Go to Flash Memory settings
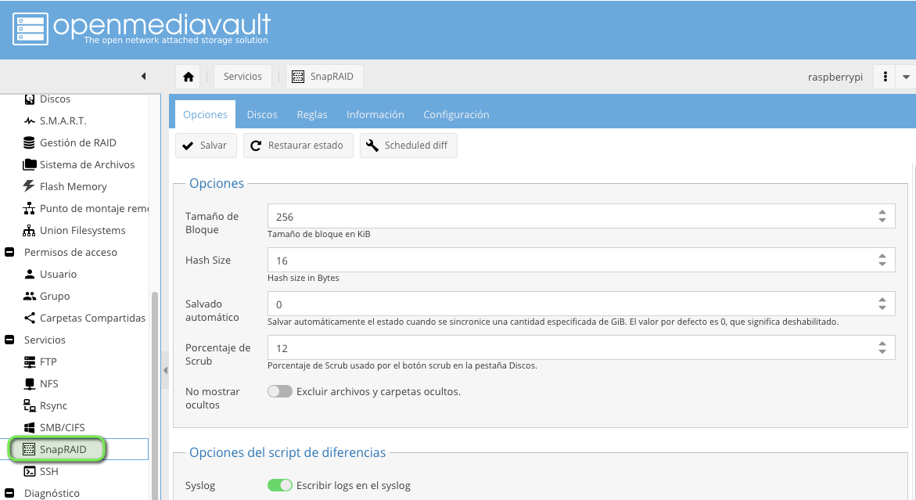This screenshot has height=500, width=916. (74, 186)
